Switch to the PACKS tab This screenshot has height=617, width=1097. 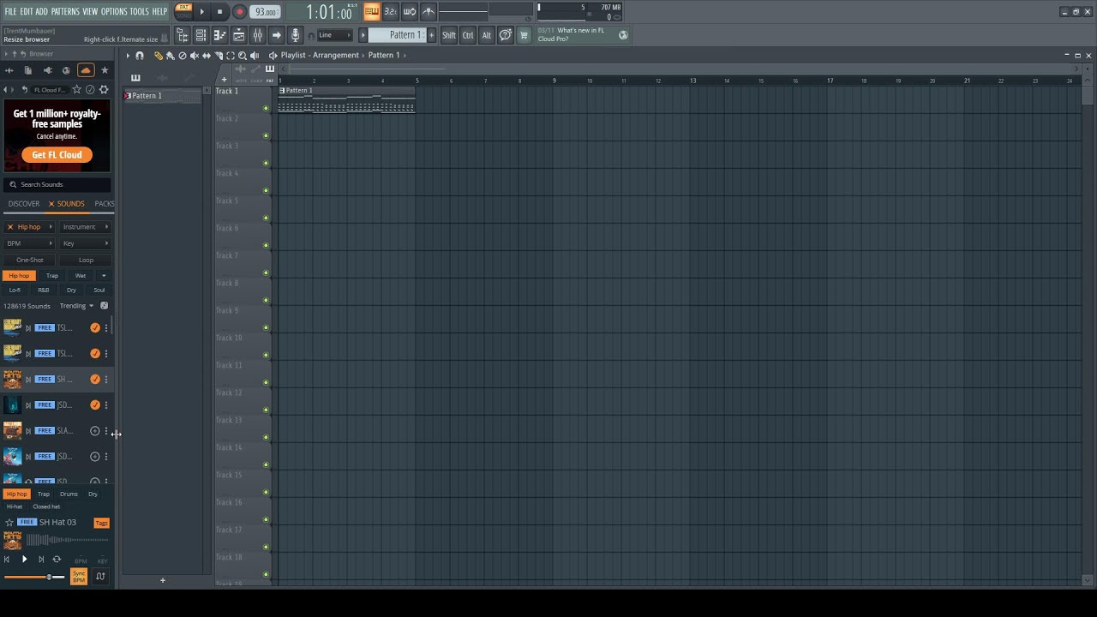105,204
